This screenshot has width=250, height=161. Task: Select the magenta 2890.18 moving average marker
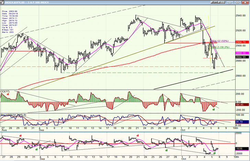point(242,53)
